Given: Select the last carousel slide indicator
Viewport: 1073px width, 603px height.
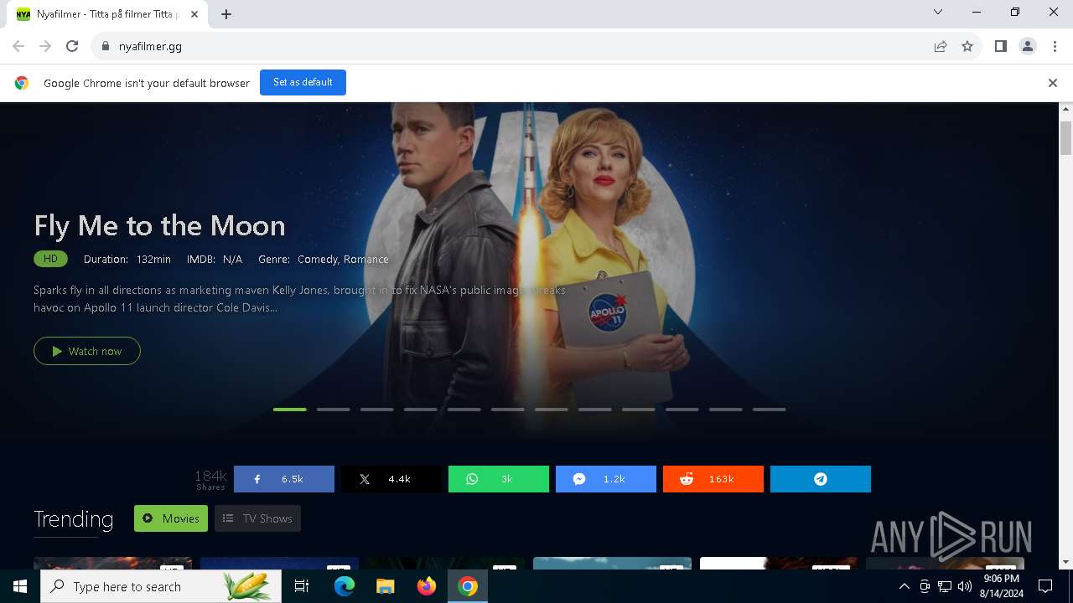Looking at the screenshot, I should pyautogui.click(x=770, y=410).
